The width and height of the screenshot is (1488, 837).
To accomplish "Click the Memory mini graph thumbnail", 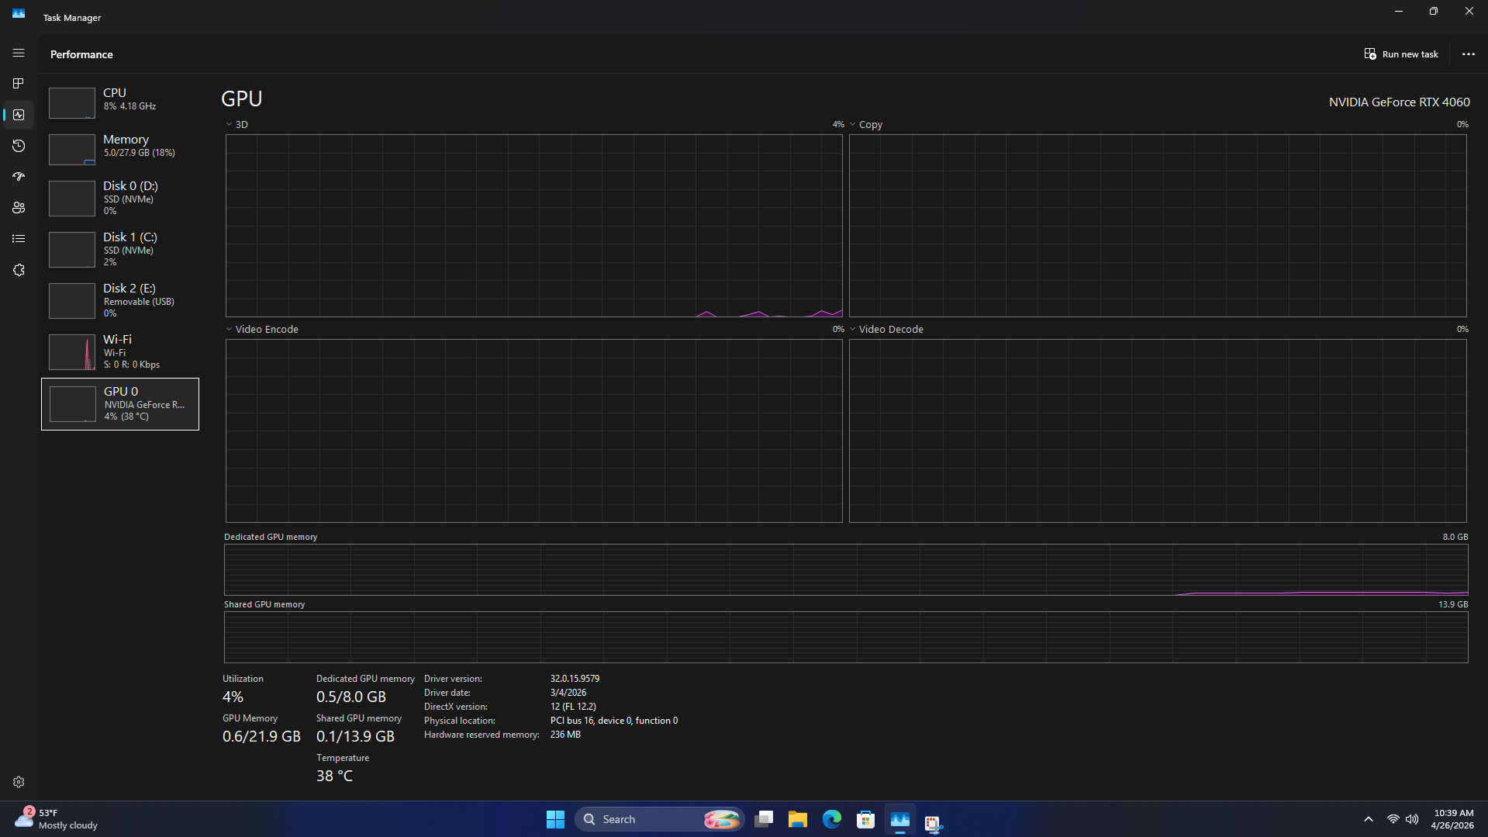I will click(x=72, y=150).
